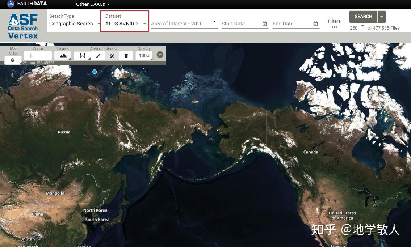411x247 pixels.
Task: Click the Zoom In plus icon
Action: 31,56
